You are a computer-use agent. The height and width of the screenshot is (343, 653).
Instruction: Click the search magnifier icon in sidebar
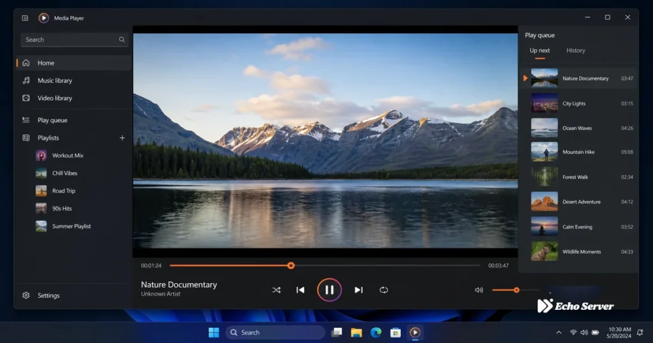122,40
